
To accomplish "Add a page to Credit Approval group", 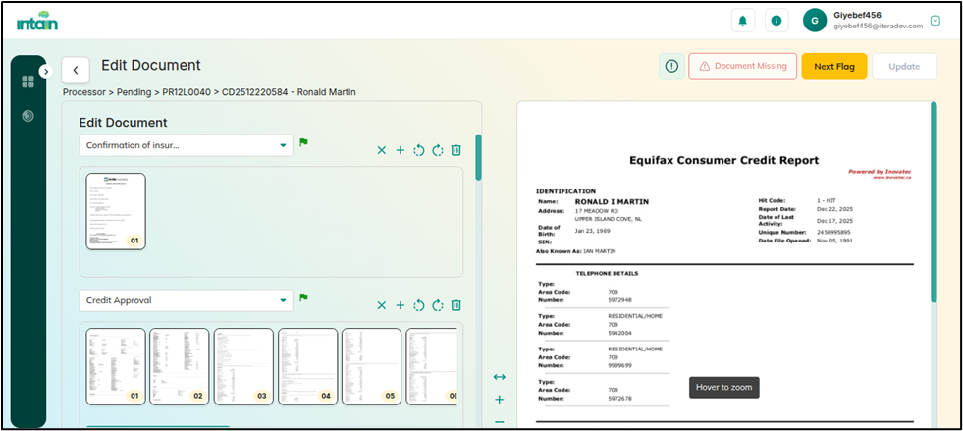I will point(400,305).
